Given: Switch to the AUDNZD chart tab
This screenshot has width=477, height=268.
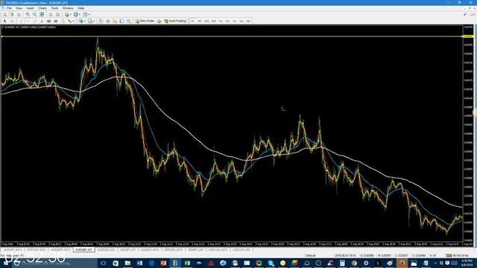Looking at the screenshot, I should [60, 250].
